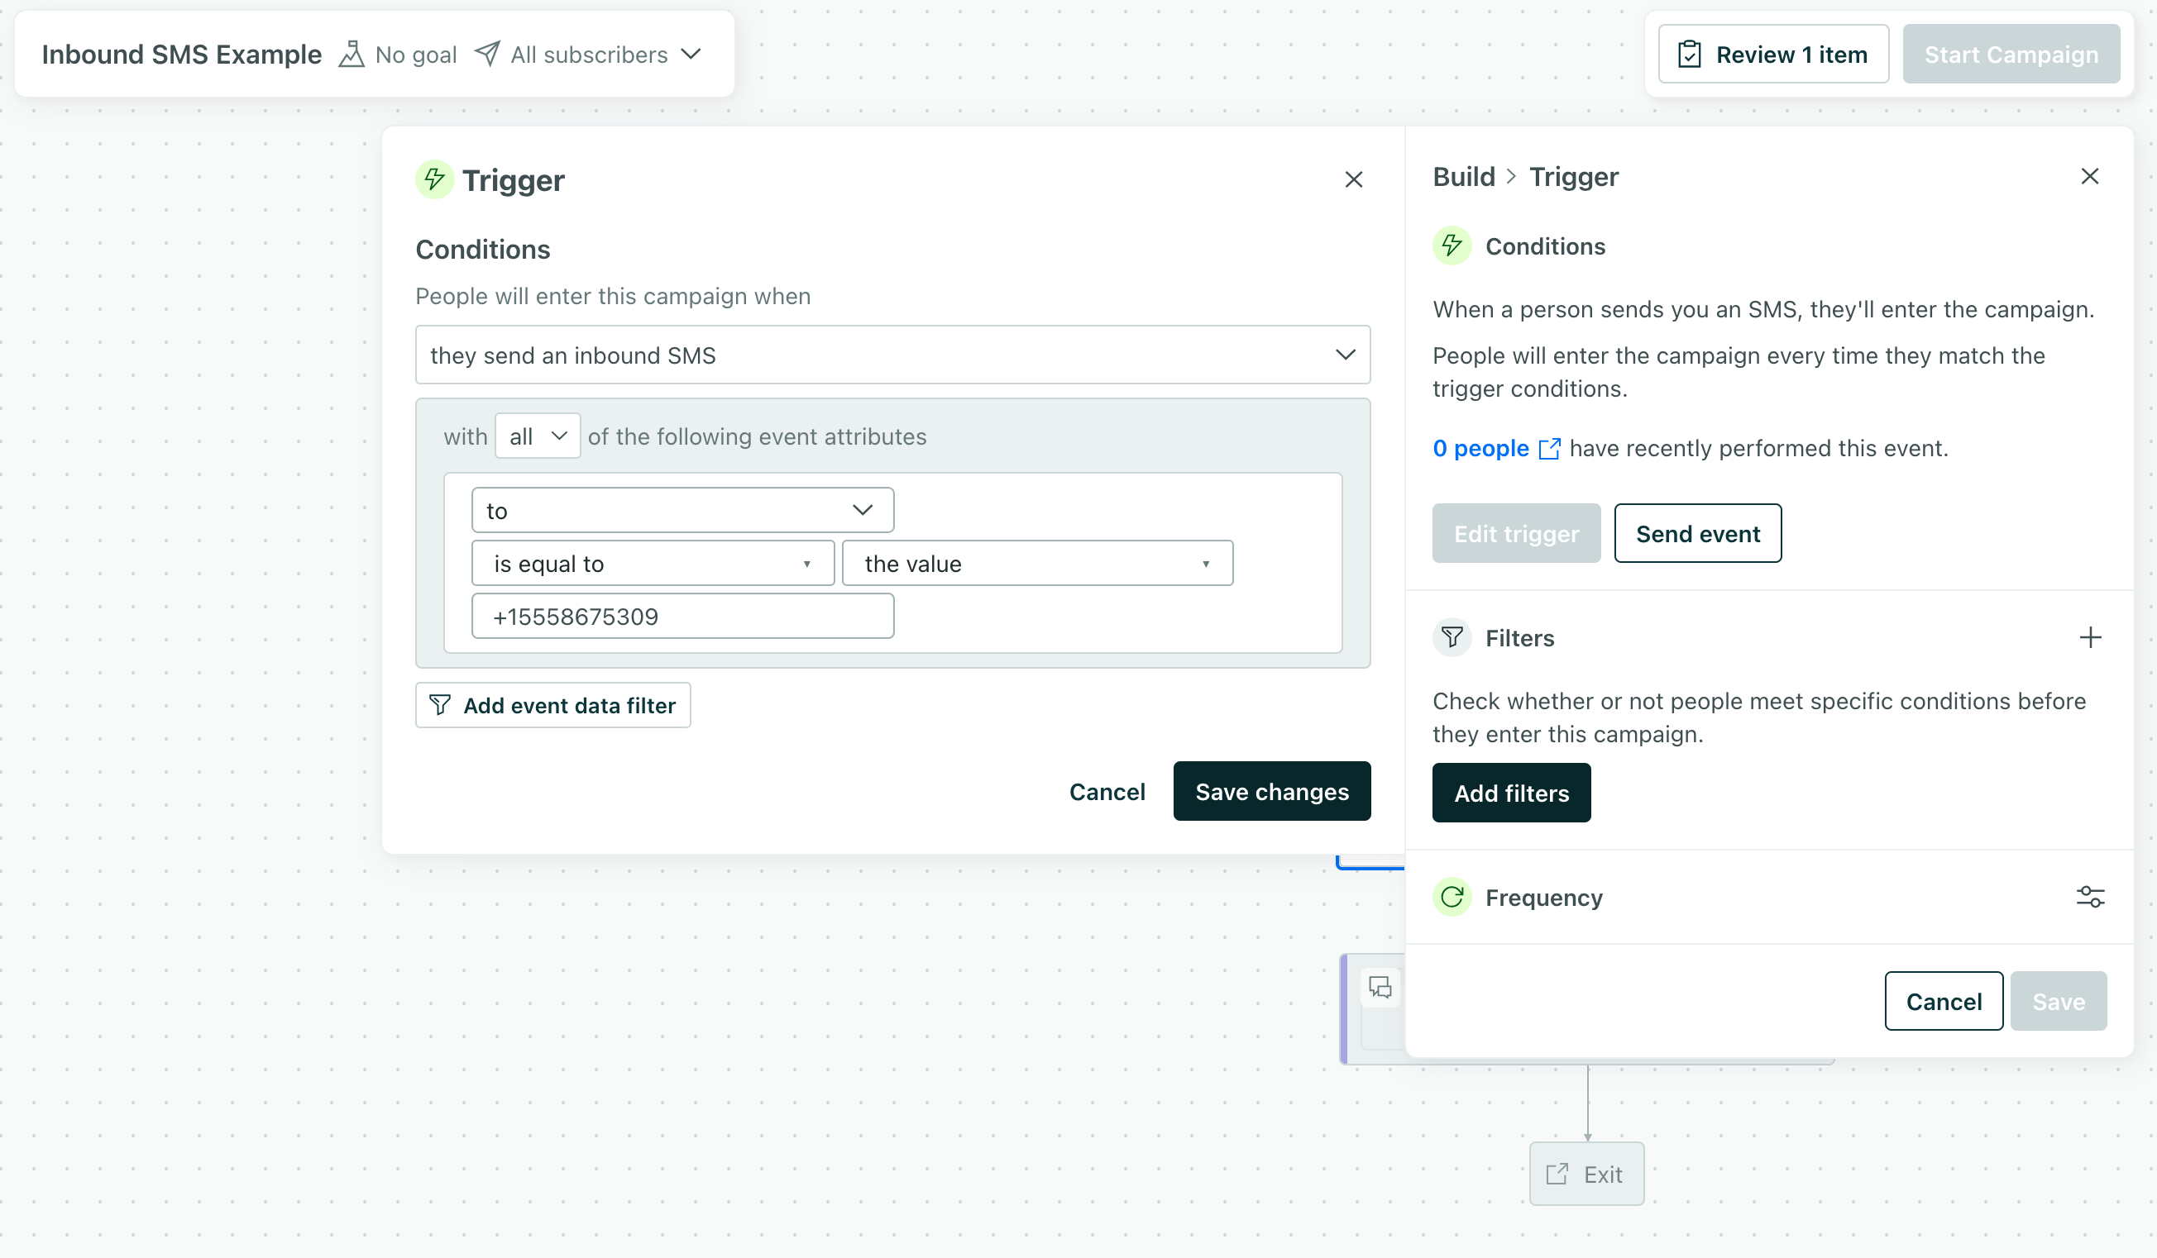Click the external link icon beside 0 people
This screenshot has height=1258, width=2157.
click(1551, 447)
